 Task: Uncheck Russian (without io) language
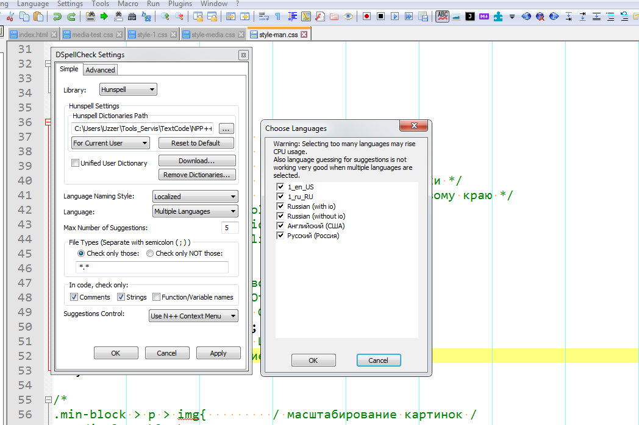click(x=280, y=216)
